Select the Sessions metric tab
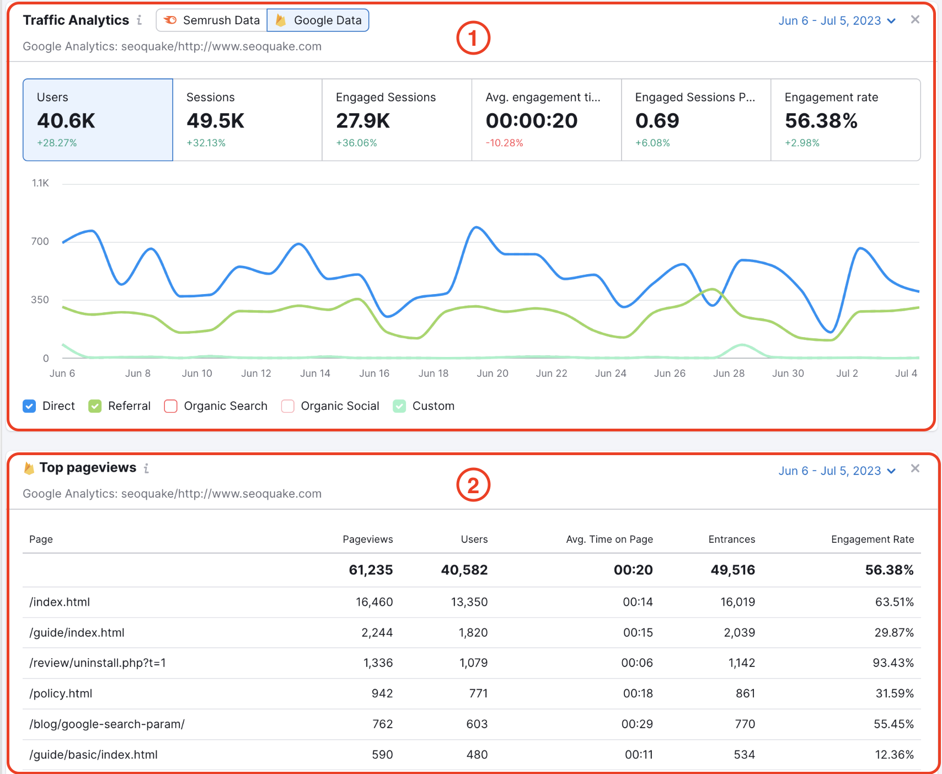Viewport: 942px width, 774px height. [247, 120]
